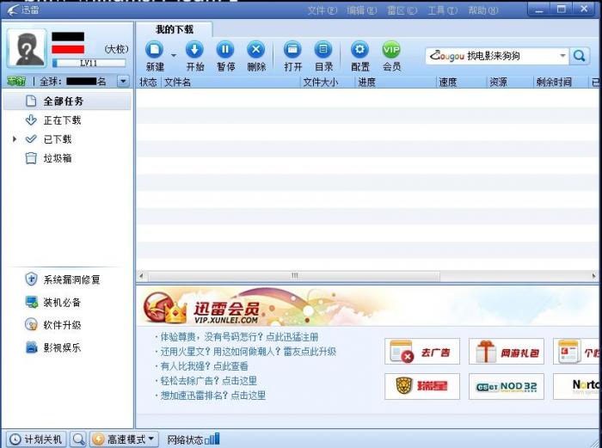Click the scrollbar right arrow

pos(594,276)
